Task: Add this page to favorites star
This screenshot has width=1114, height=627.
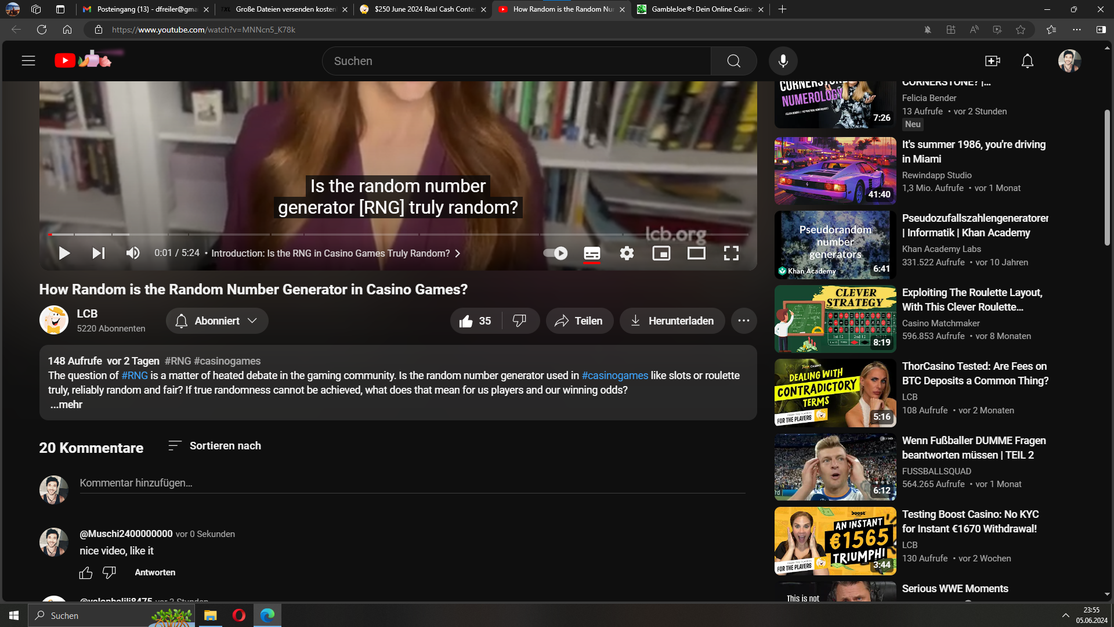Action: [x=1021, y=30]
